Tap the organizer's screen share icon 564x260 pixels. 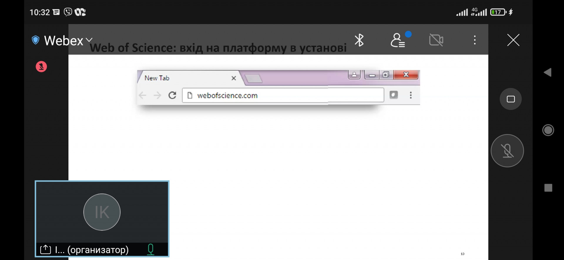46,249
